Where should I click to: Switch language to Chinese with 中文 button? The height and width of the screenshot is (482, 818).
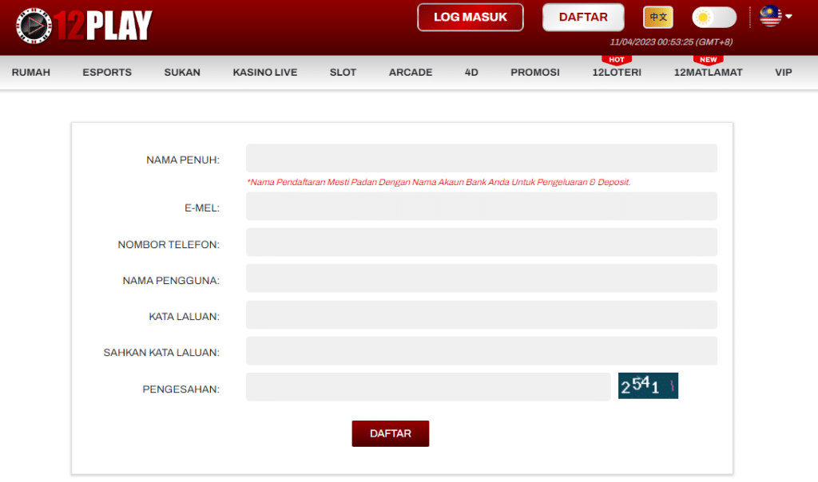(x=658, y=18)
